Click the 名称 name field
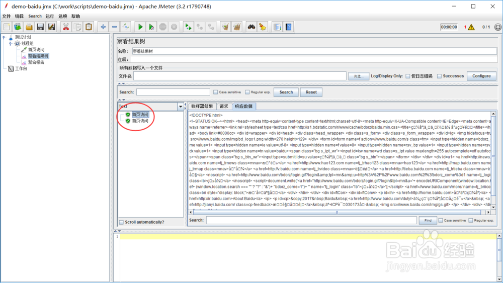 [x=314, y=51]
